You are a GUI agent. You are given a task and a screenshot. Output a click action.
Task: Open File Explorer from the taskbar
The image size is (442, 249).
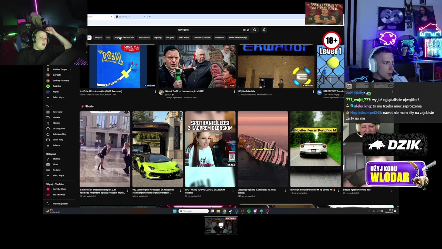pyautogui.click(x=218, y=211)
